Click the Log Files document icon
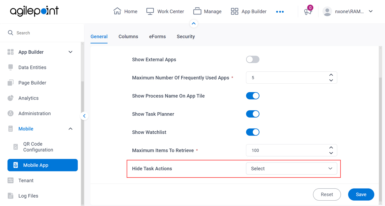The height and width of the screenshot is (206, 385). point(11,196)
